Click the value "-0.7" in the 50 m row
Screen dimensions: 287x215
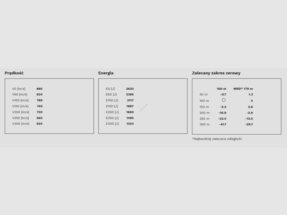coord(223,95)
